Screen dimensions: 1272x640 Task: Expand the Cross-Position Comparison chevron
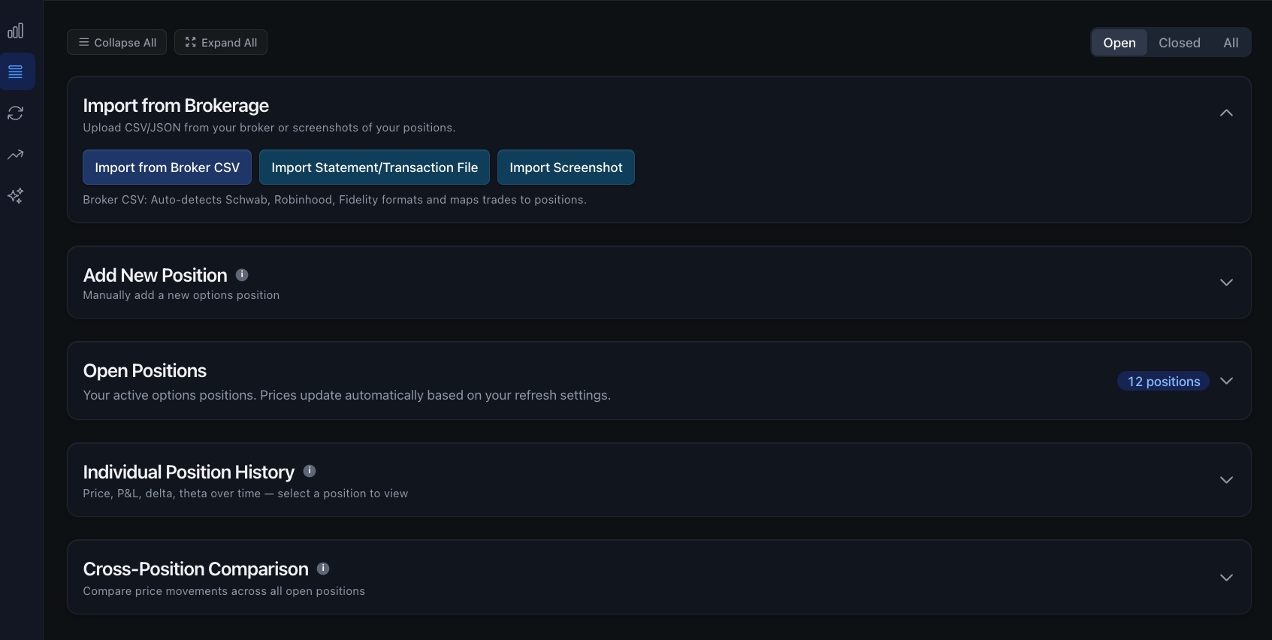tap(1226, 578)
